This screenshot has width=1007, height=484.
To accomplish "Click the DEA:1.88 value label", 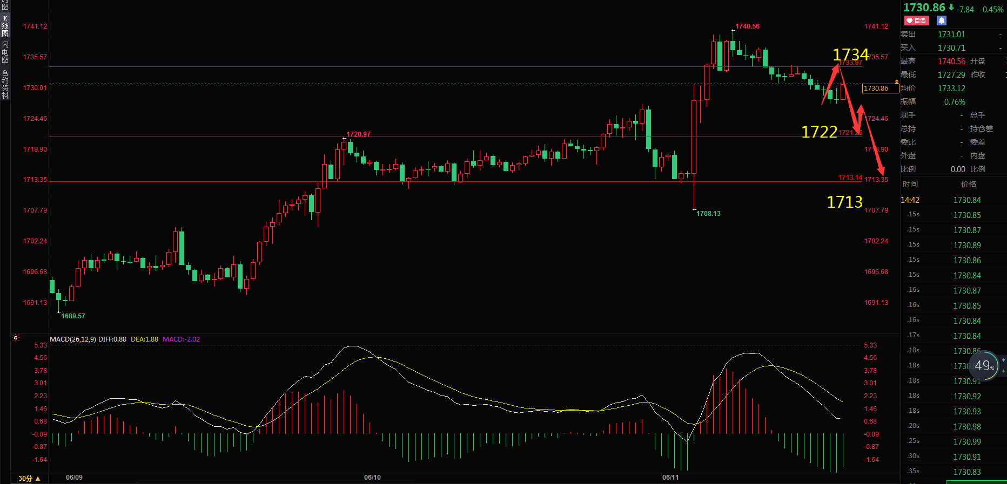I will pos(144,339).
